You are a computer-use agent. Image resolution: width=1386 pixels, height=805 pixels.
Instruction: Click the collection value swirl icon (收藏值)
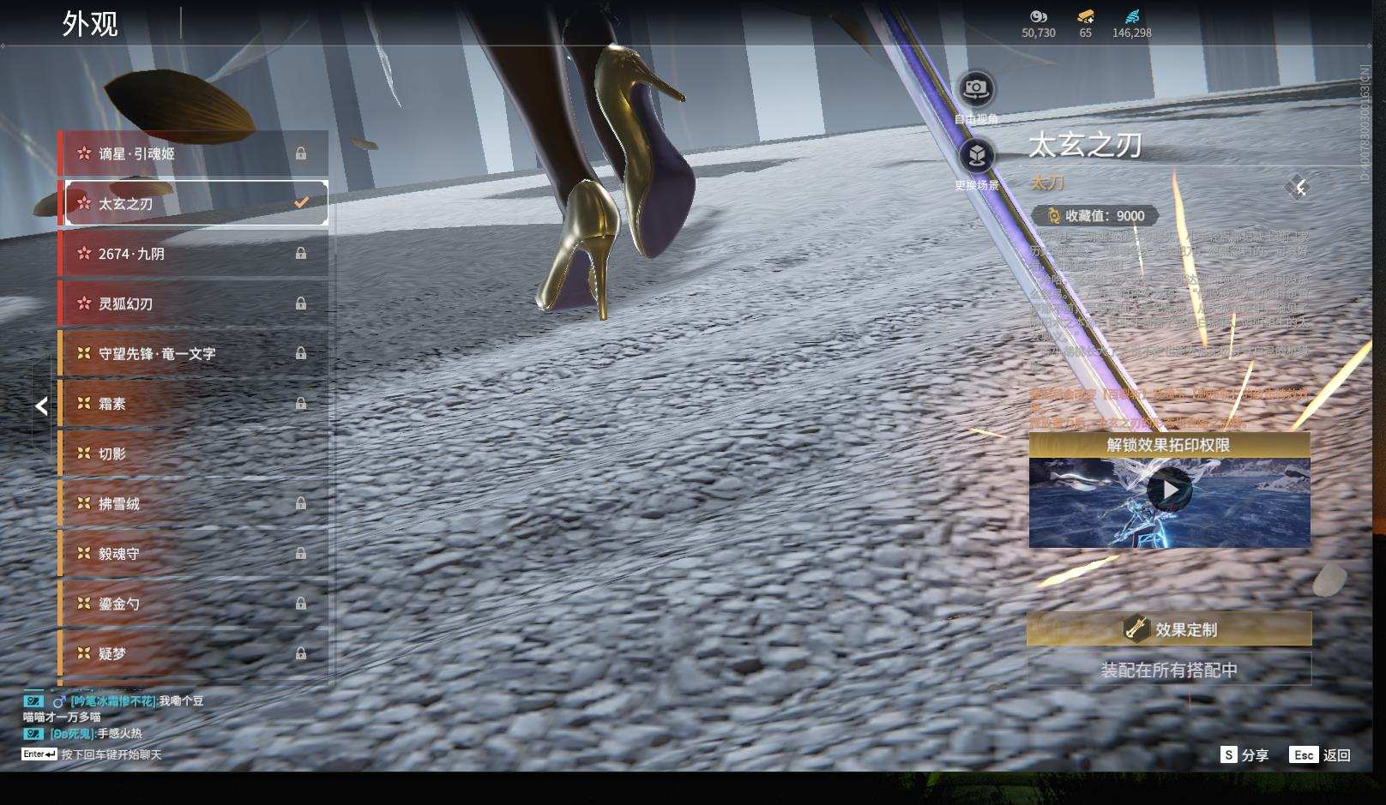[1054, 216]
